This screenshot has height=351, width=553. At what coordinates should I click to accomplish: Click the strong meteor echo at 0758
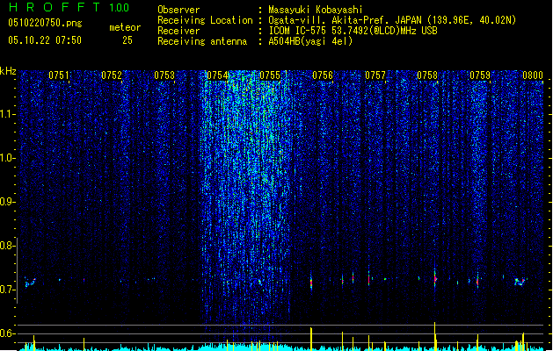(x=435, y=279)
